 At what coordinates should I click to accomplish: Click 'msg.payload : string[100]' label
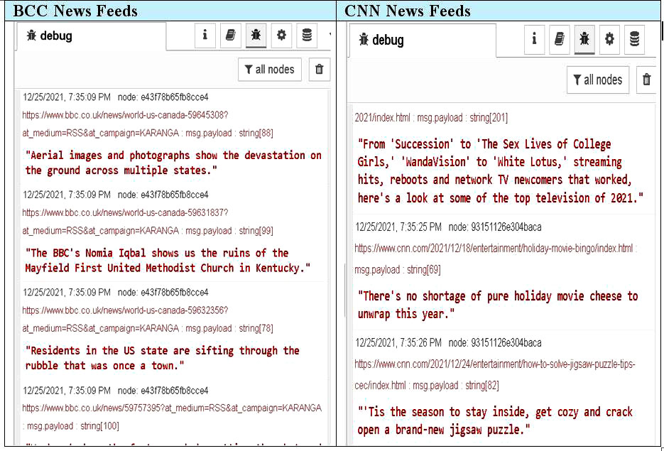tap(73, 426)
